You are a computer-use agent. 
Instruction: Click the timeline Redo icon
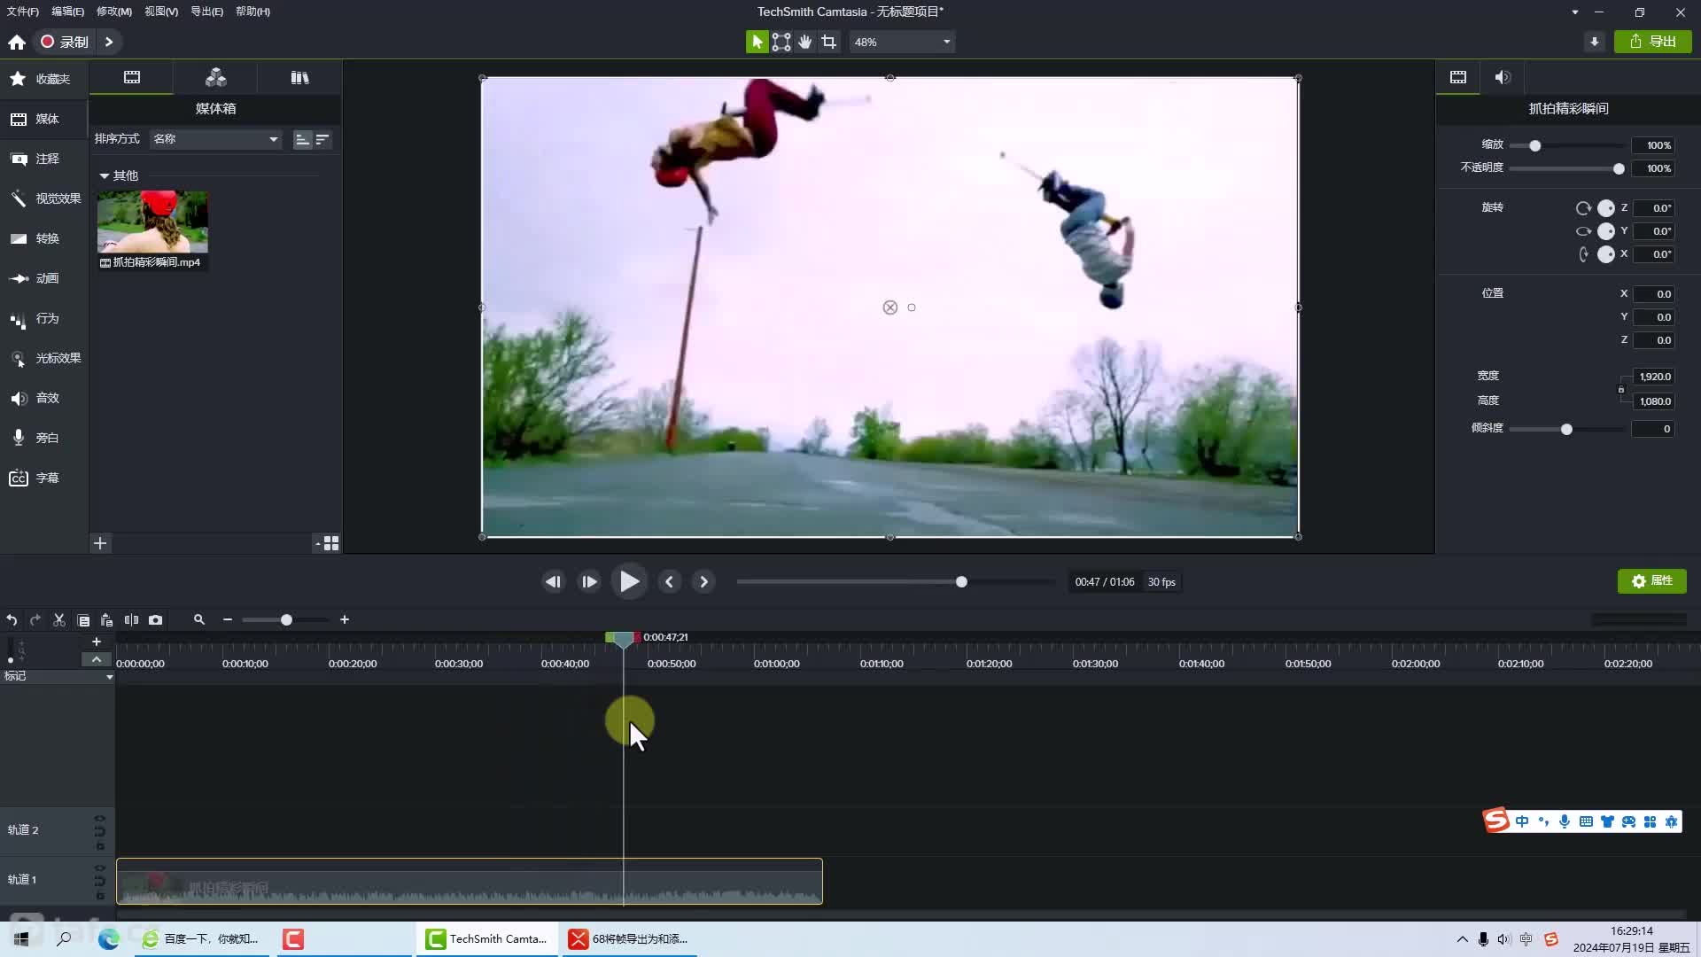(35, 620)
